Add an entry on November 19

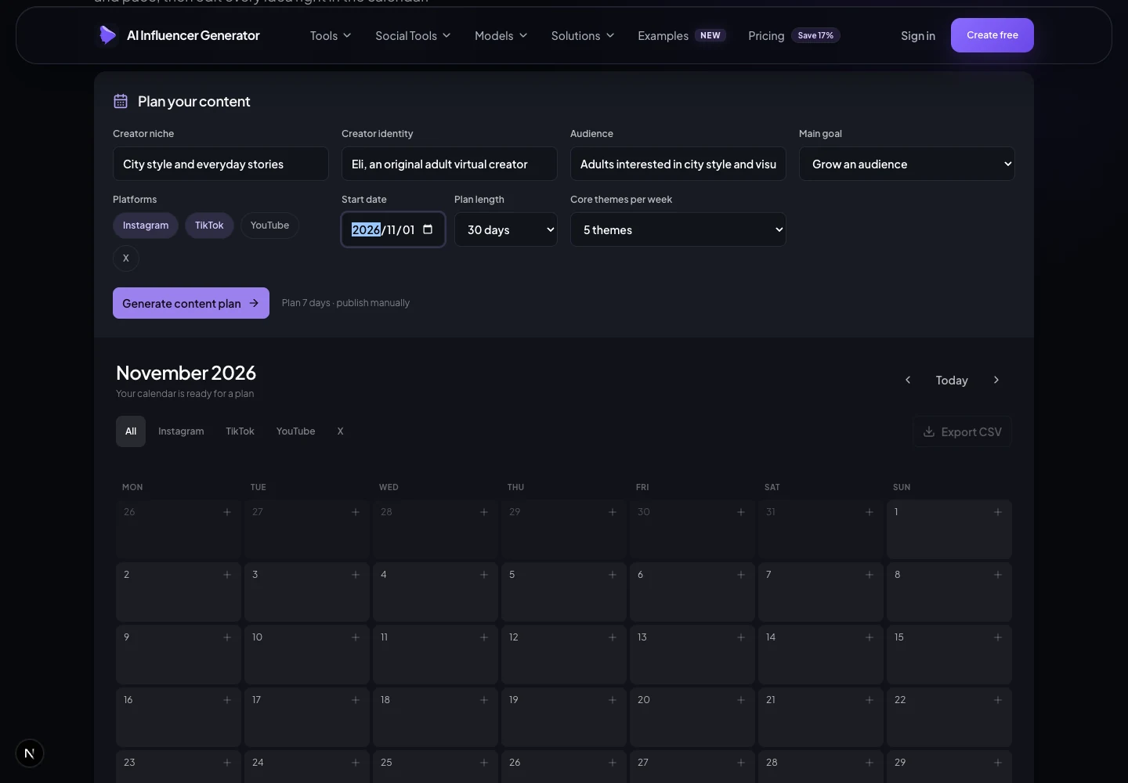pyautogui.click(x=613, y=700)
